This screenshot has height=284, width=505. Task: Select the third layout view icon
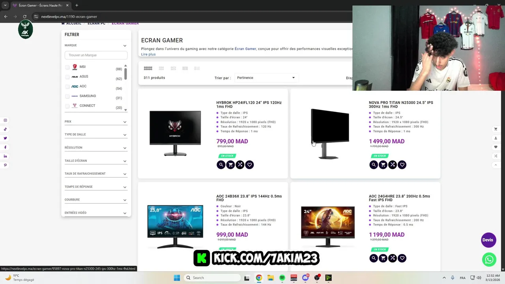[x=173, y=68]
